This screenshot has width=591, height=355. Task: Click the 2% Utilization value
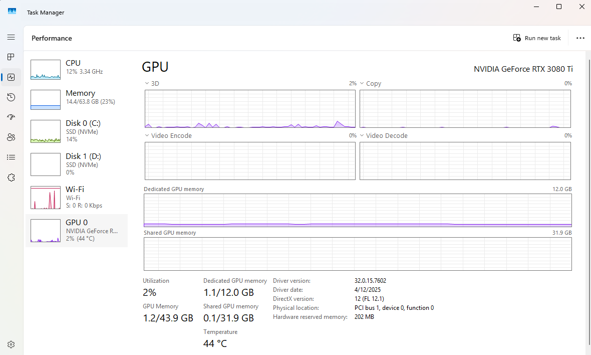pos(149,292)
